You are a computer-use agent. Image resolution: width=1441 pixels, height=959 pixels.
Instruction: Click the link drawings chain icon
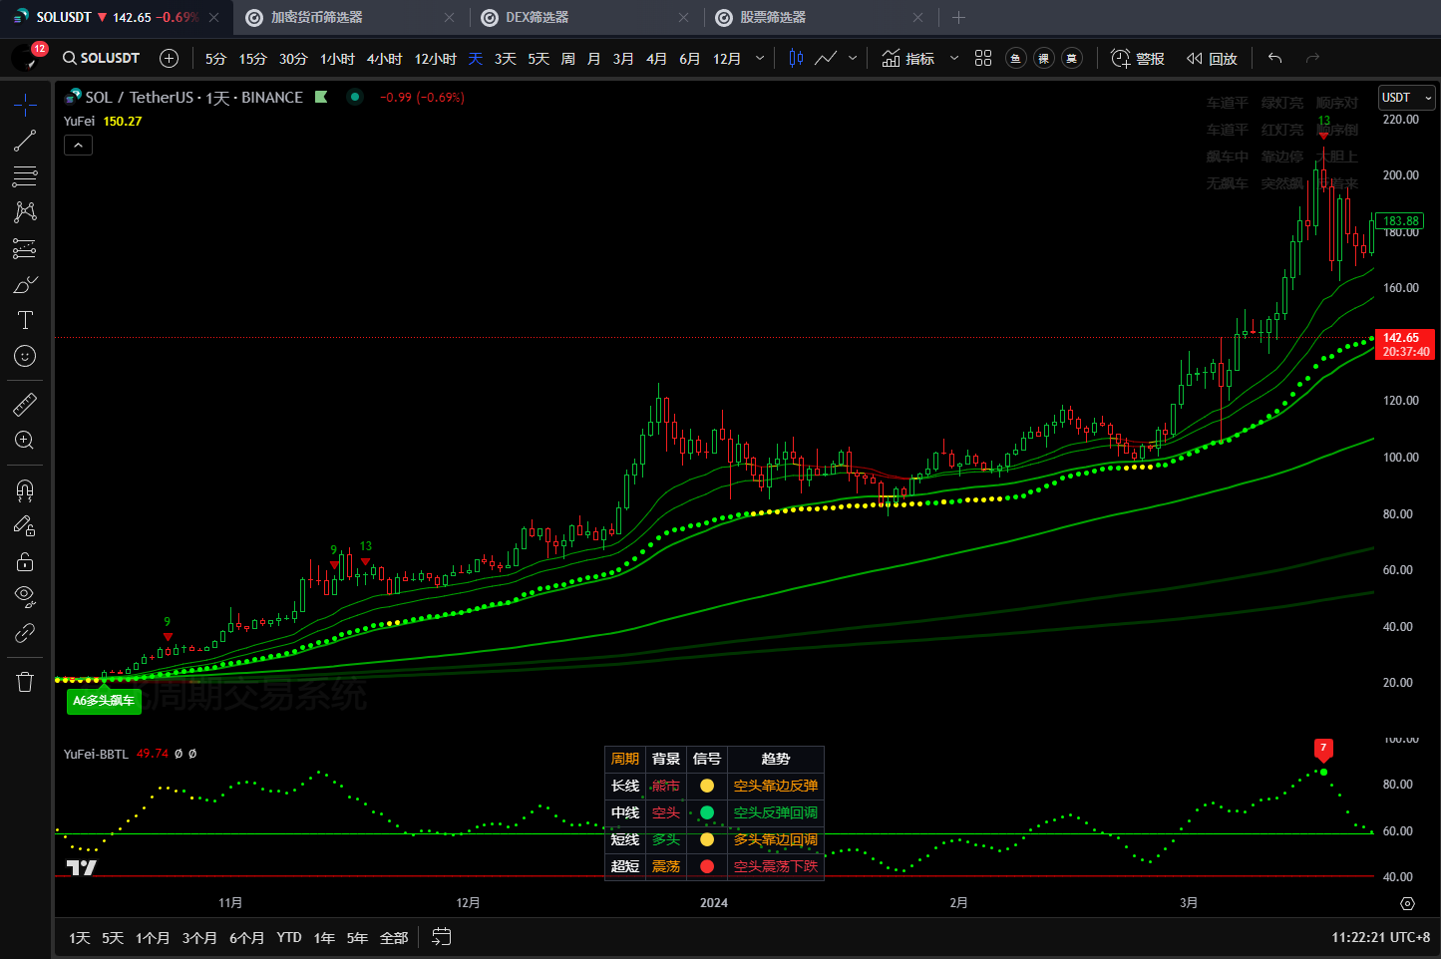point(25,633)
